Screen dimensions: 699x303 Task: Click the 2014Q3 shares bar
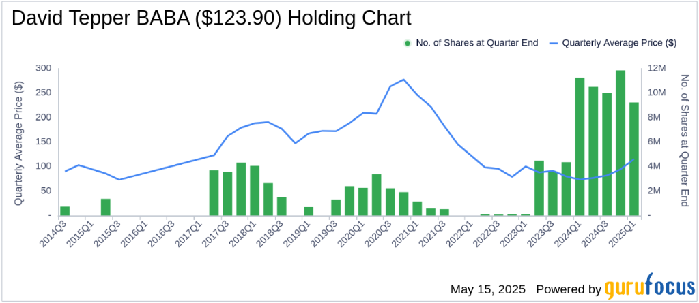pyautogui.click(x=65, y=210)
